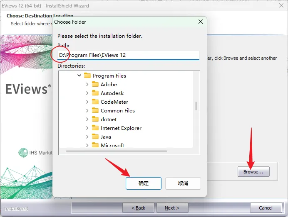Viewport: 288px width, 217px height.
Task: Select the 'Internet Explorer' directory label
Action: [x=121, y=128]
